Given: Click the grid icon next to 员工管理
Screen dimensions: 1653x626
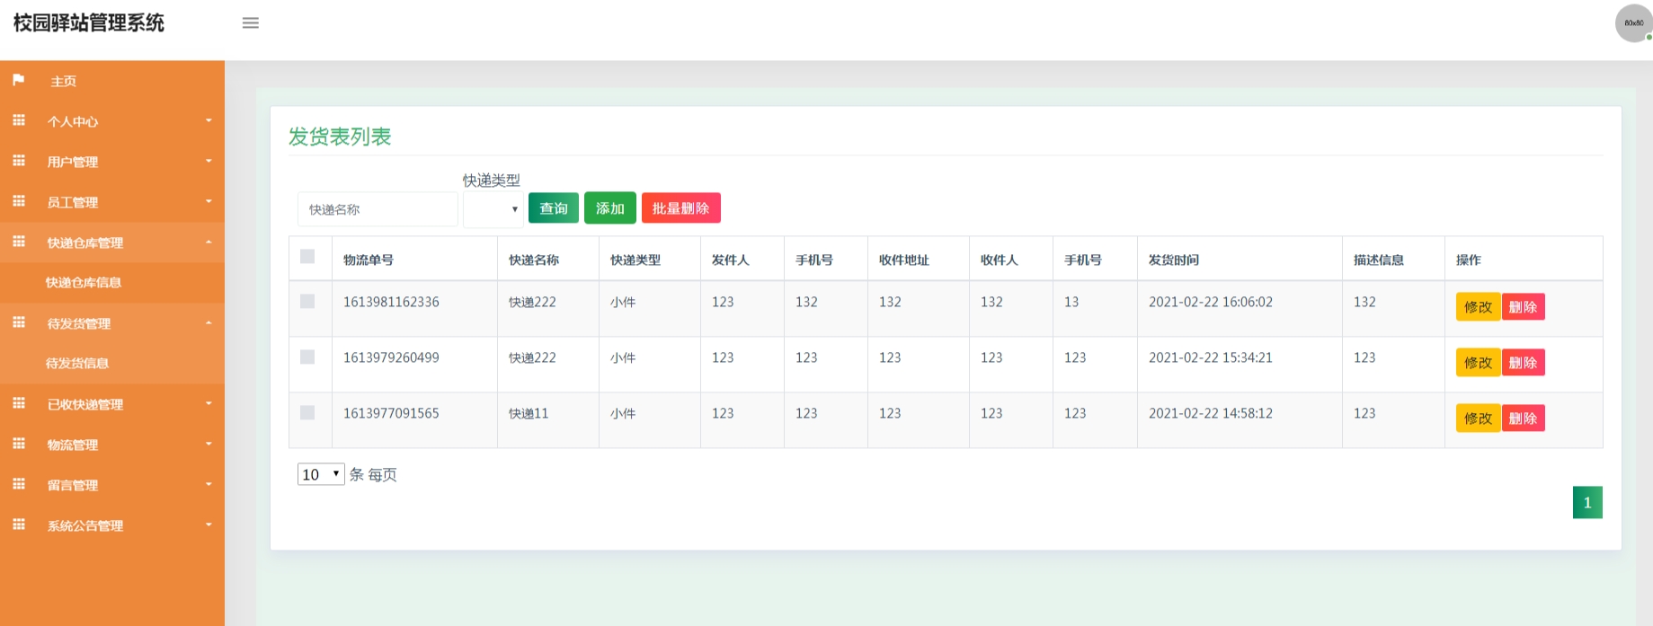Looking at the screenshot, I should pyautogui.click(x=19, y=201).
